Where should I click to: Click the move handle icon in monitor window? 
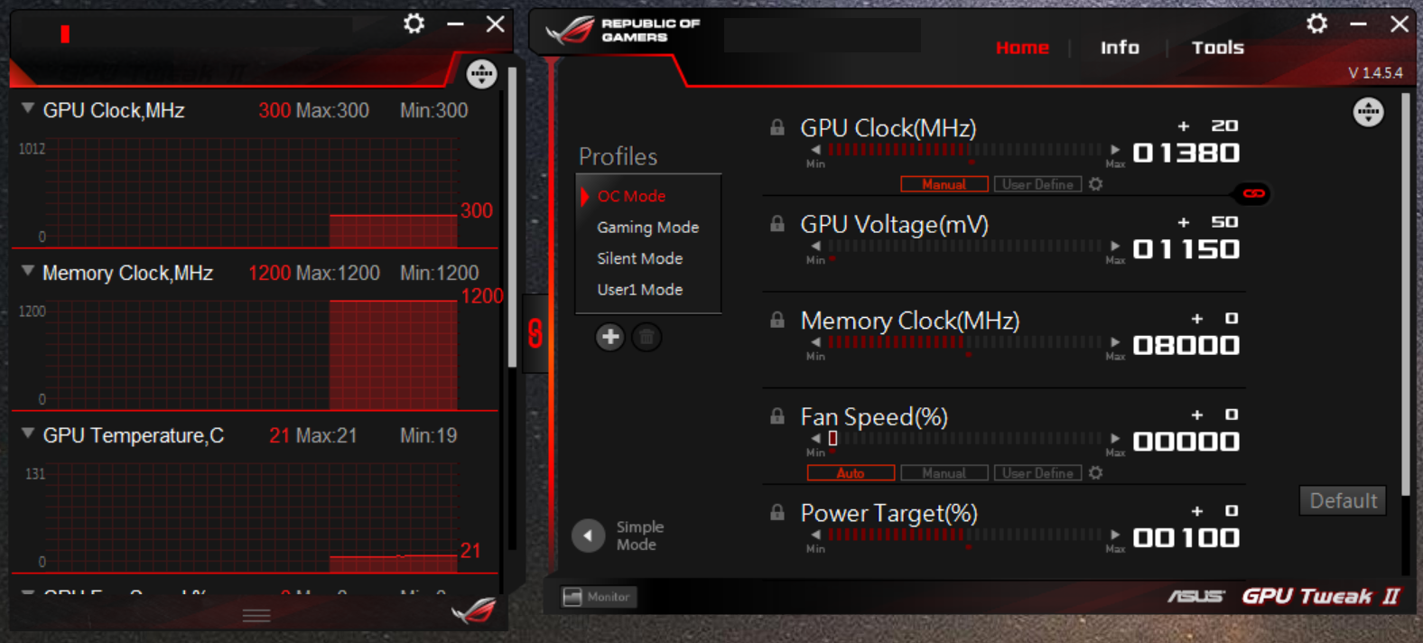tap(481, 74)
